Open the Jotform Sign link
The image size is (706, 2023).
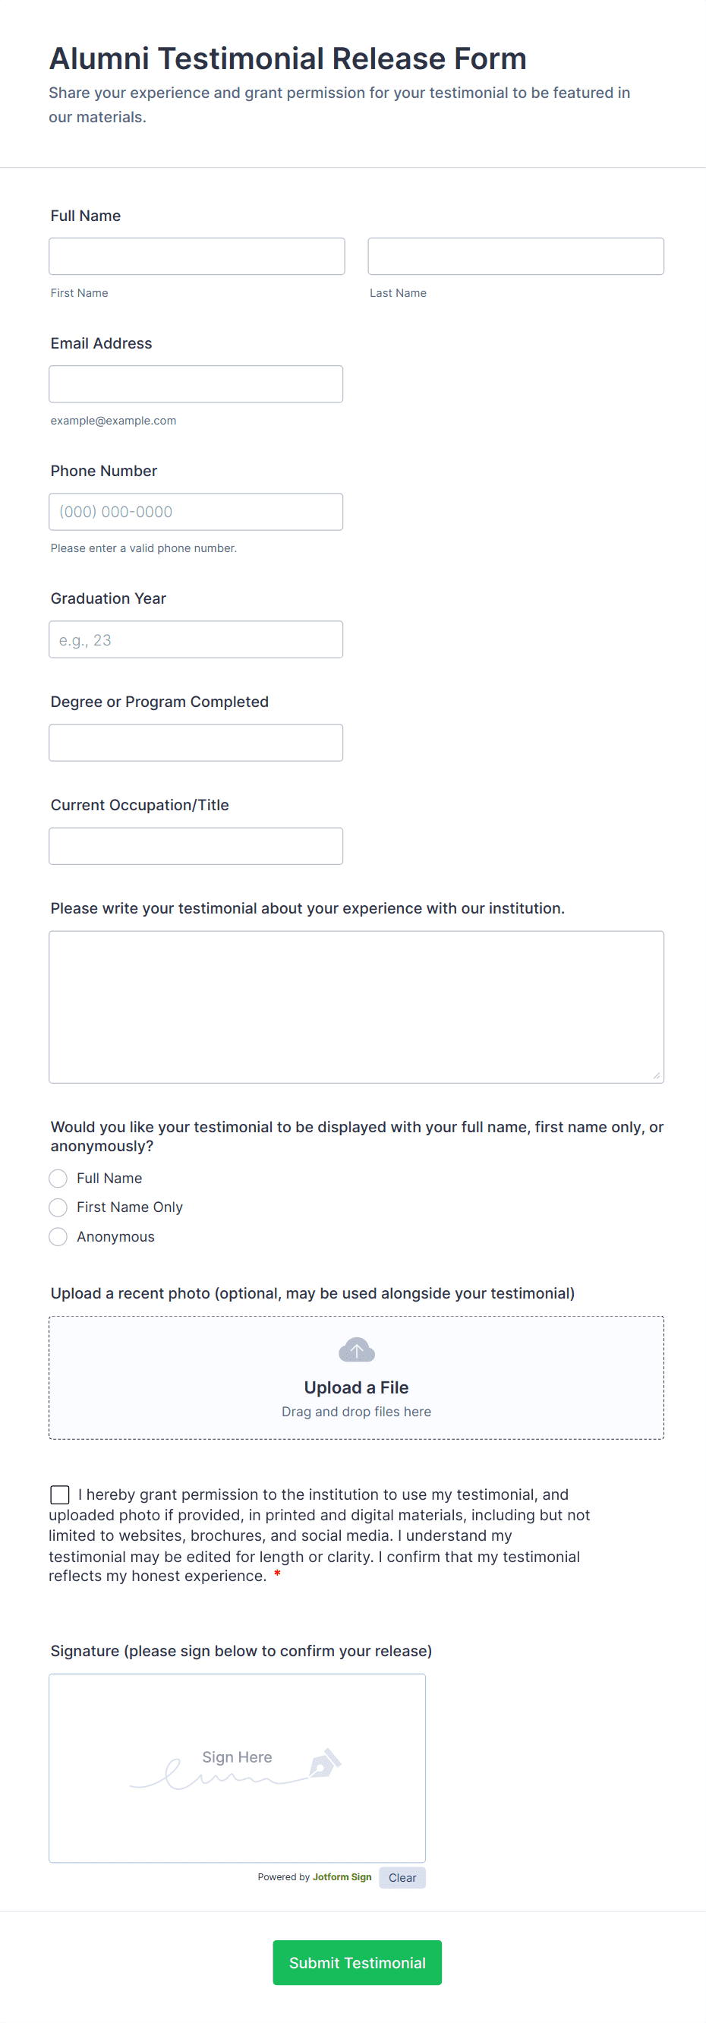[342, 1877]
